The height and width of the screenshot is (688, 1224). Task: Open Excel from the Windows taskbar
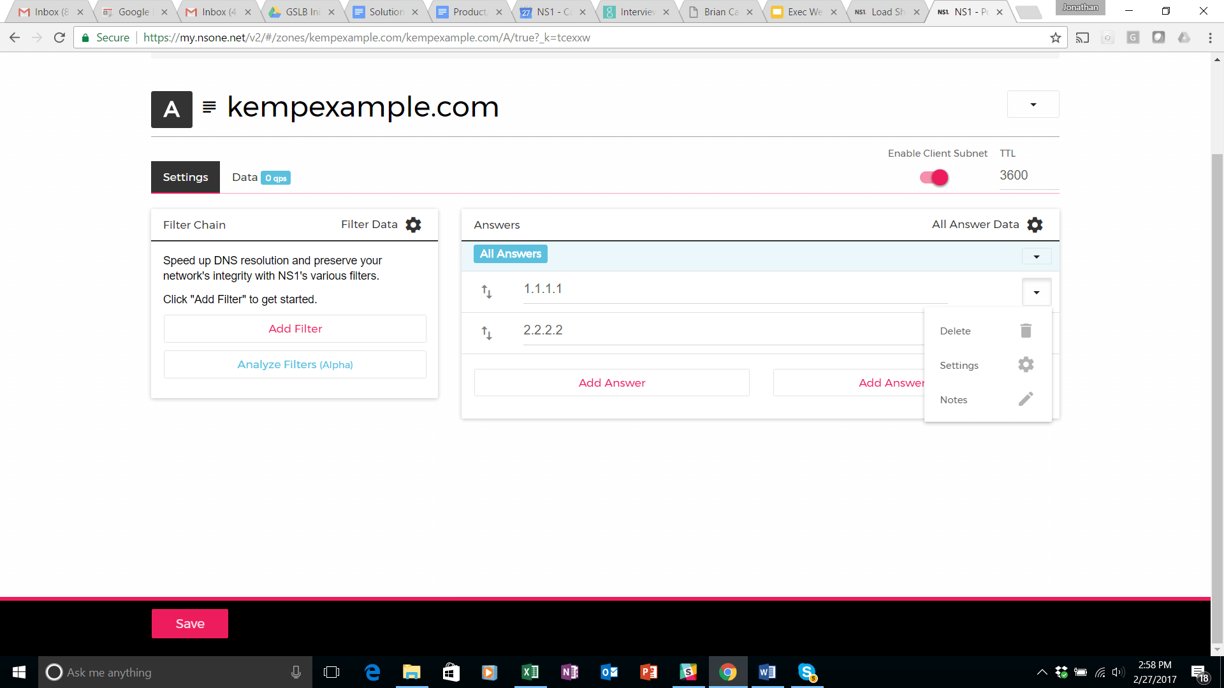click(530, 672)
